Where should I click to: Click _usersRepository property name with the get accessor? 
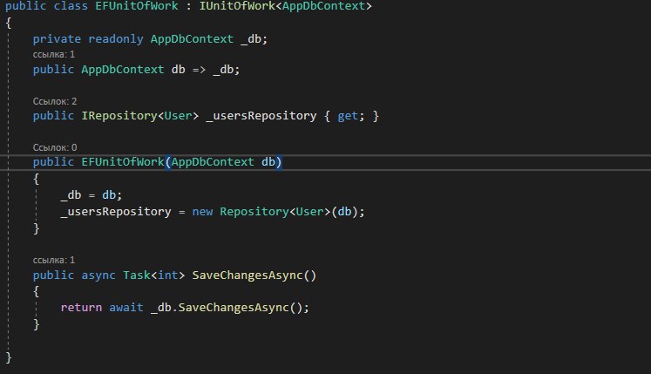261,116
